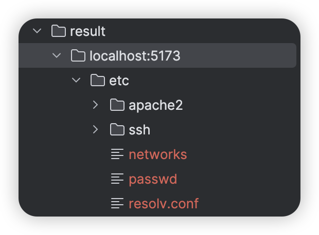
Task: Select the apache2 folder label
Action: click(155, 106)
